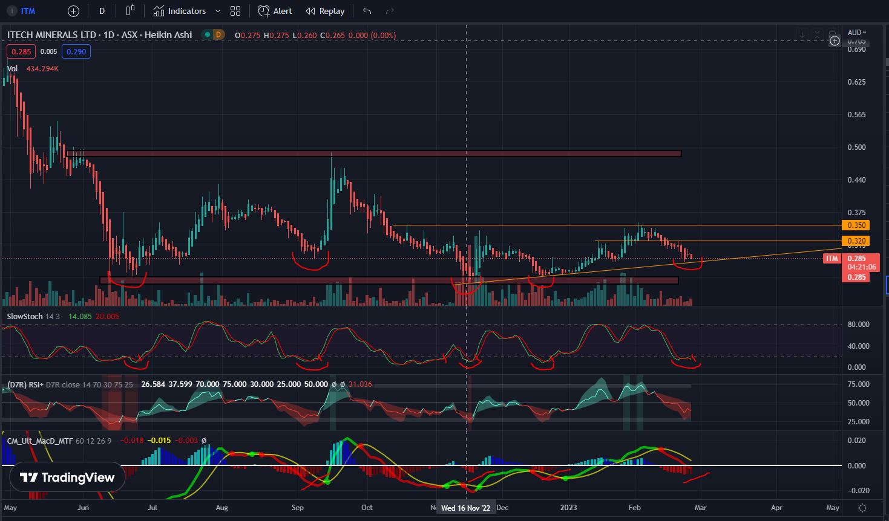Select the lower red support rectangle

[389, 280]
